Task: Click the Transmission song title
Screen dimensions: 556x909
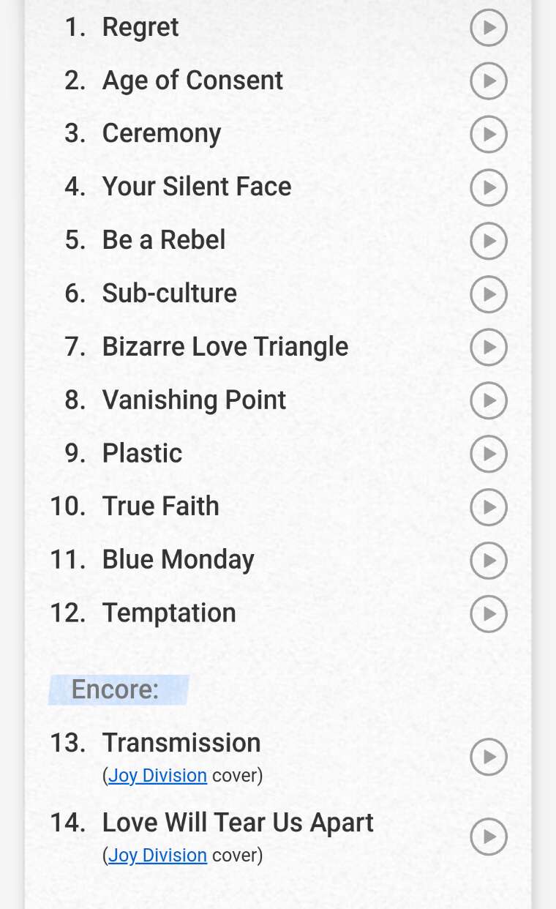Action: click(181, 743)
